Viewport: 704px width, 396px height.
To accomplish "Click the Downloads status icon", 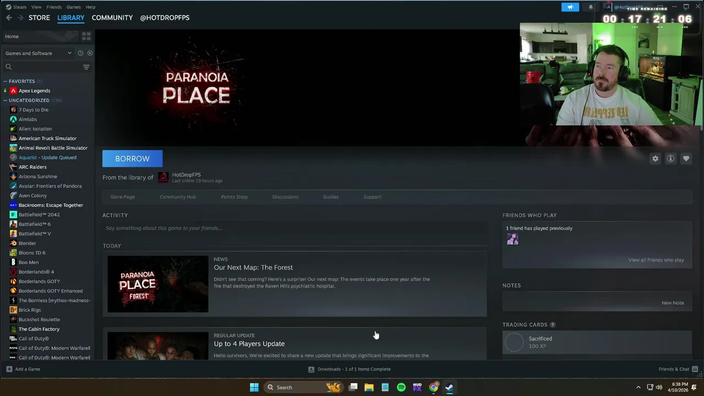I will (311, 369).
